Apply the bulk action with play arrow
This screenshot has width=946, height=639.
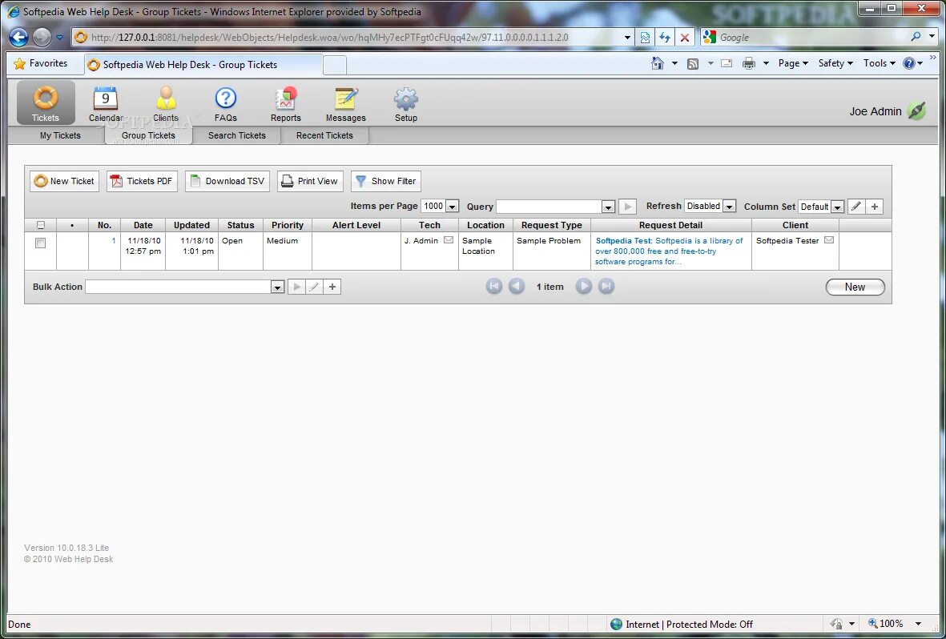coord(296,287)
